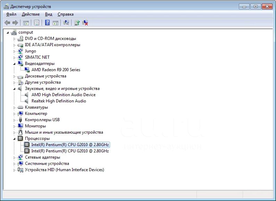Click the DVD and CD-ROM drive icon
This screenshot has width=276, height=201.
20,39
